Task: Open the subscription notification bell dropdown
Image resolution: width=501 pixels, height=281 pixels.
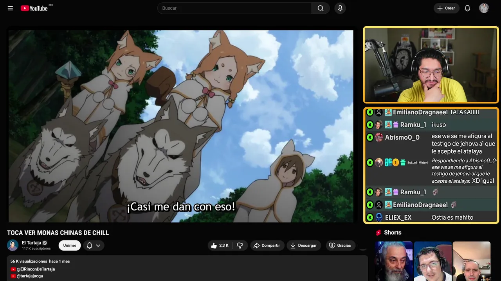Action: (x=94, y=245)
